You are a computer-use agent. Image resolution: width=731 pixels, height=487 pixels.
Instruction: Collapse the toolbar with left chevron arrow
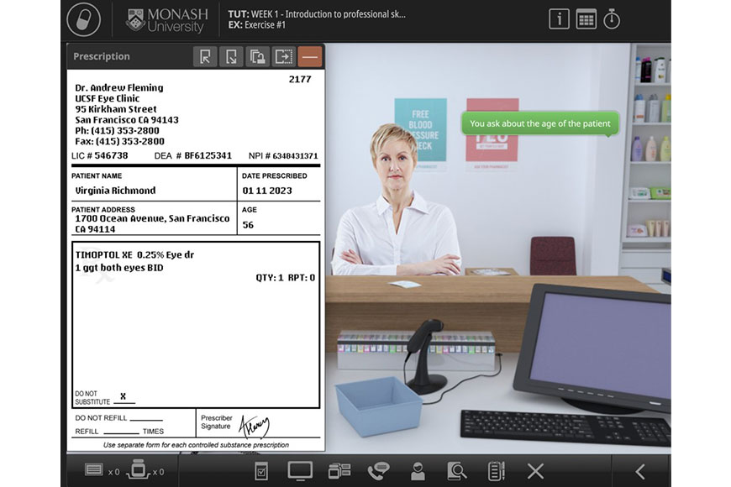click(640, 471)
